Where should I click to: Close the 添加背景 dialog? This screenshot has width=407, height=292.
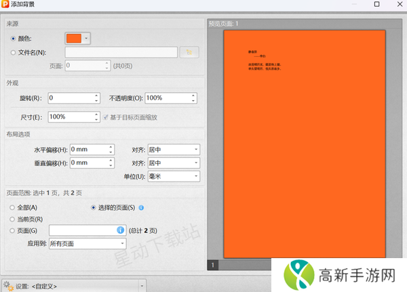[400, 4]
